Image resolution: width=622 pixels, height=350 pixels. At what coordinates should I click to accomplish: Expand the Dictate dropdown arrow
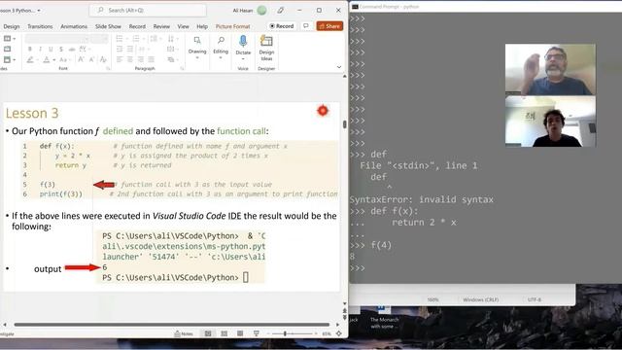[x=243, y=58]
